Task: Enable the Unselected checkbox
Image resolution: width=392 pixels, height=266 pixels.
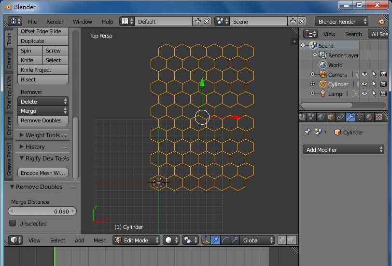Action: tap(13, 224)
